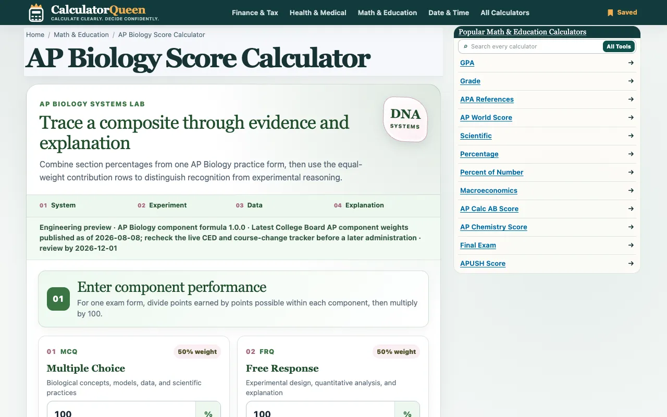667x417 pixels.
Task: Click the FRQ 50% weight badge
Action: [396, 352]
